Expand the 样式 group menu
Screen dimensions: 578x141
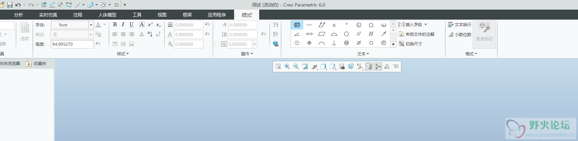(x=123, y=54)
